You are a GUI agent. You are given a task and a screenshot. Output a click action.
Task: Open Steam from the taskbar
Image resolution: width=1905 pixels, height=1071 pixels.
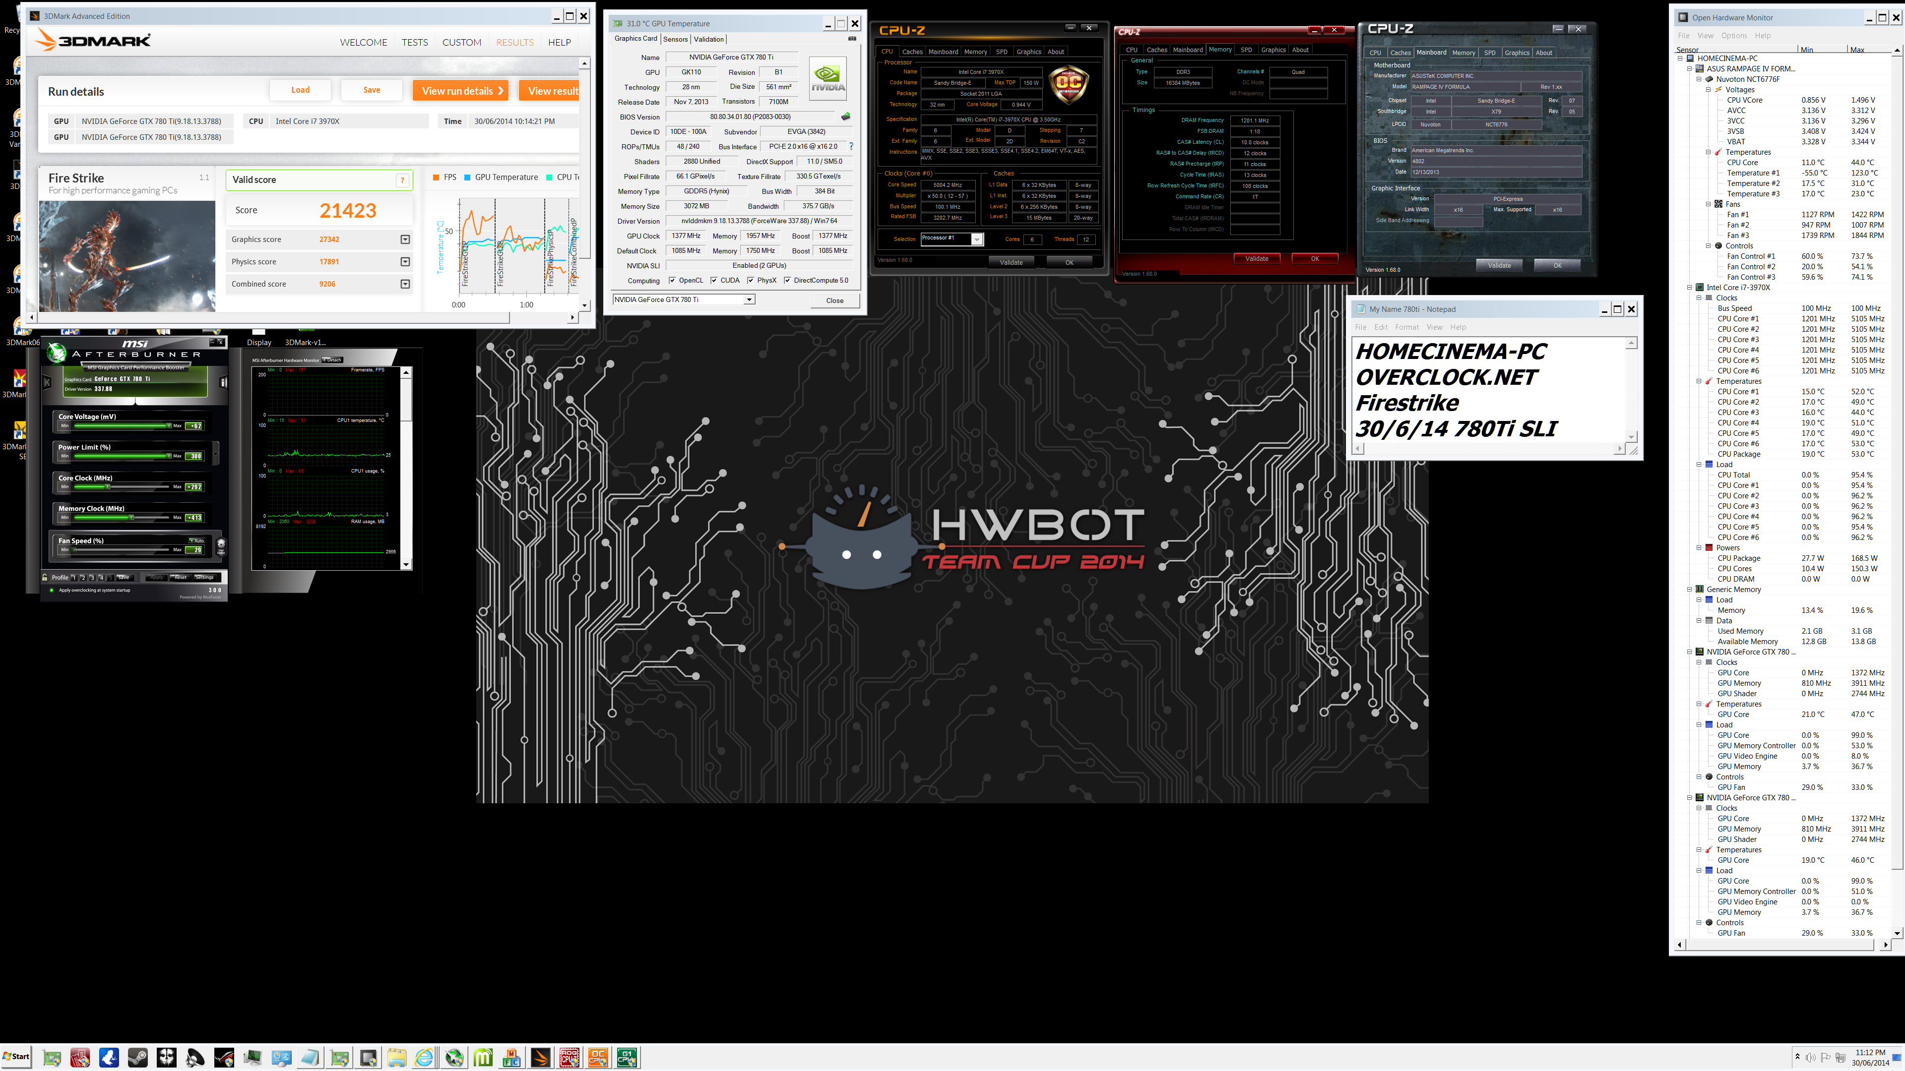pos(137,1058)
